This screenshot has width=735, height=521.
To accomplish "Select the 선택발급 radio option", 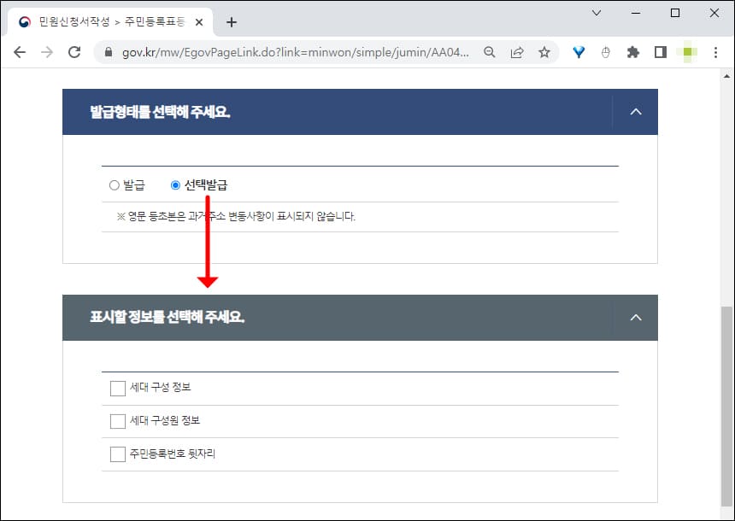I will [x=175, y=184].
